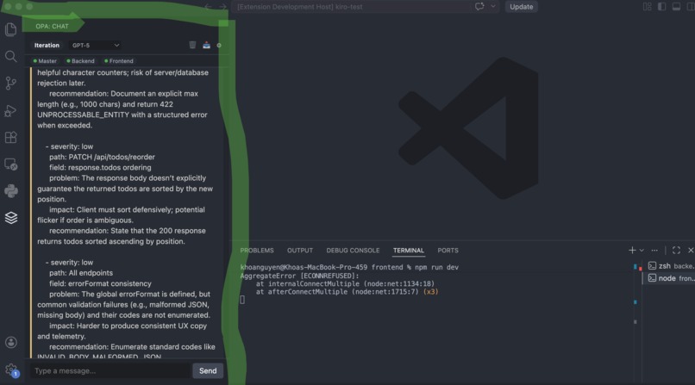
Task: Click the terminal scrollbar overview ruler
Action: [x=636, y=310]
